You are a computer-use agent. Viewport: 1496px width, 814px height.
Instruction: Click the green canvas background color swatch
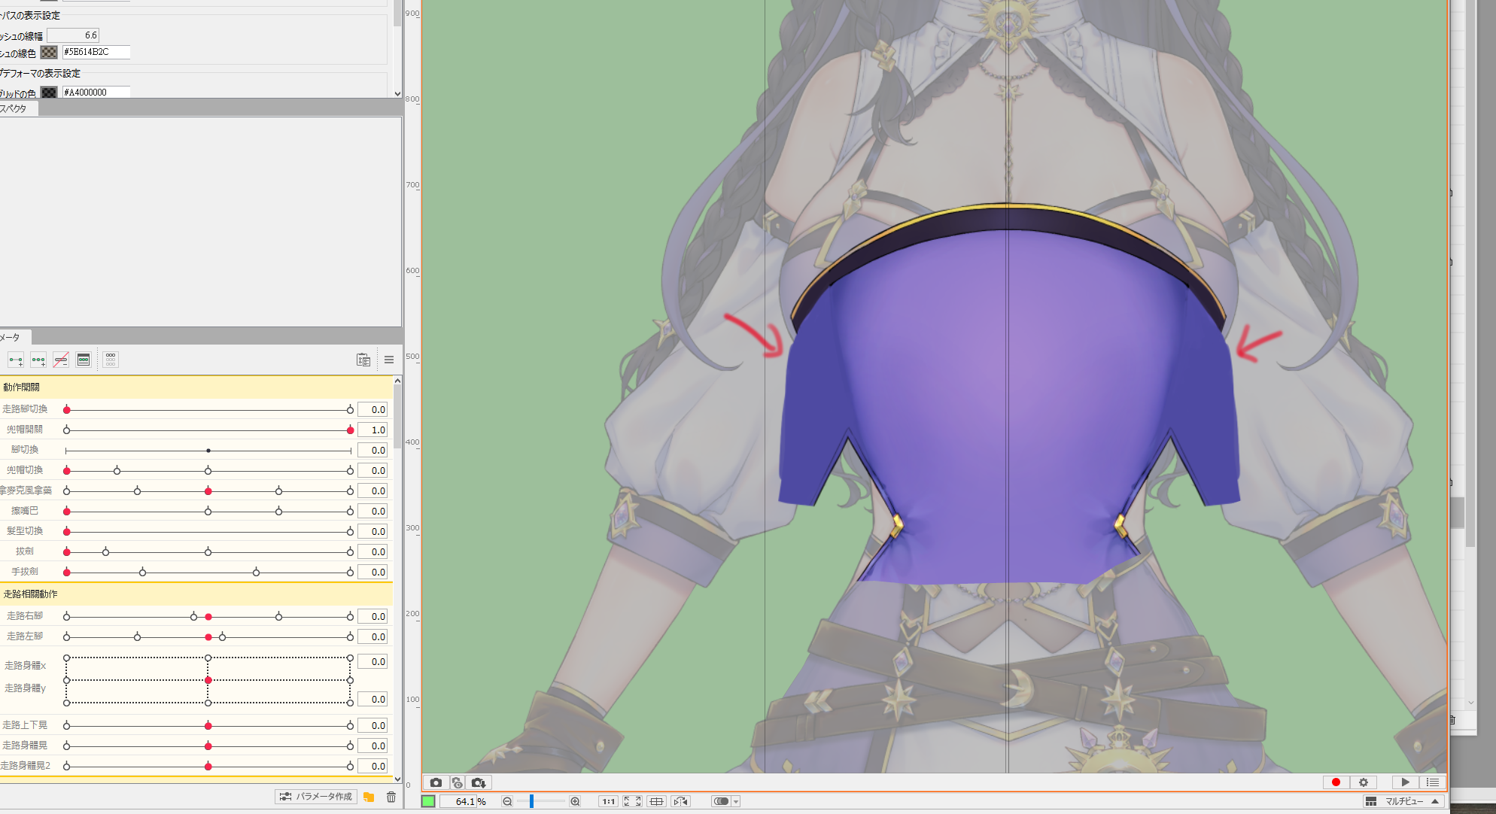tap(428, 801)
